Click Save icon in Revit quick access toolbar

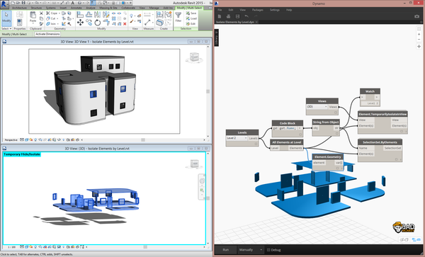(x=23, y=3)
